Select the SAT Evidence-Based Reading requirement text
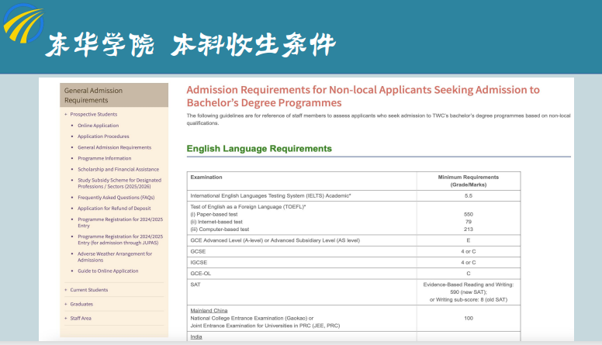 point(469,292)
